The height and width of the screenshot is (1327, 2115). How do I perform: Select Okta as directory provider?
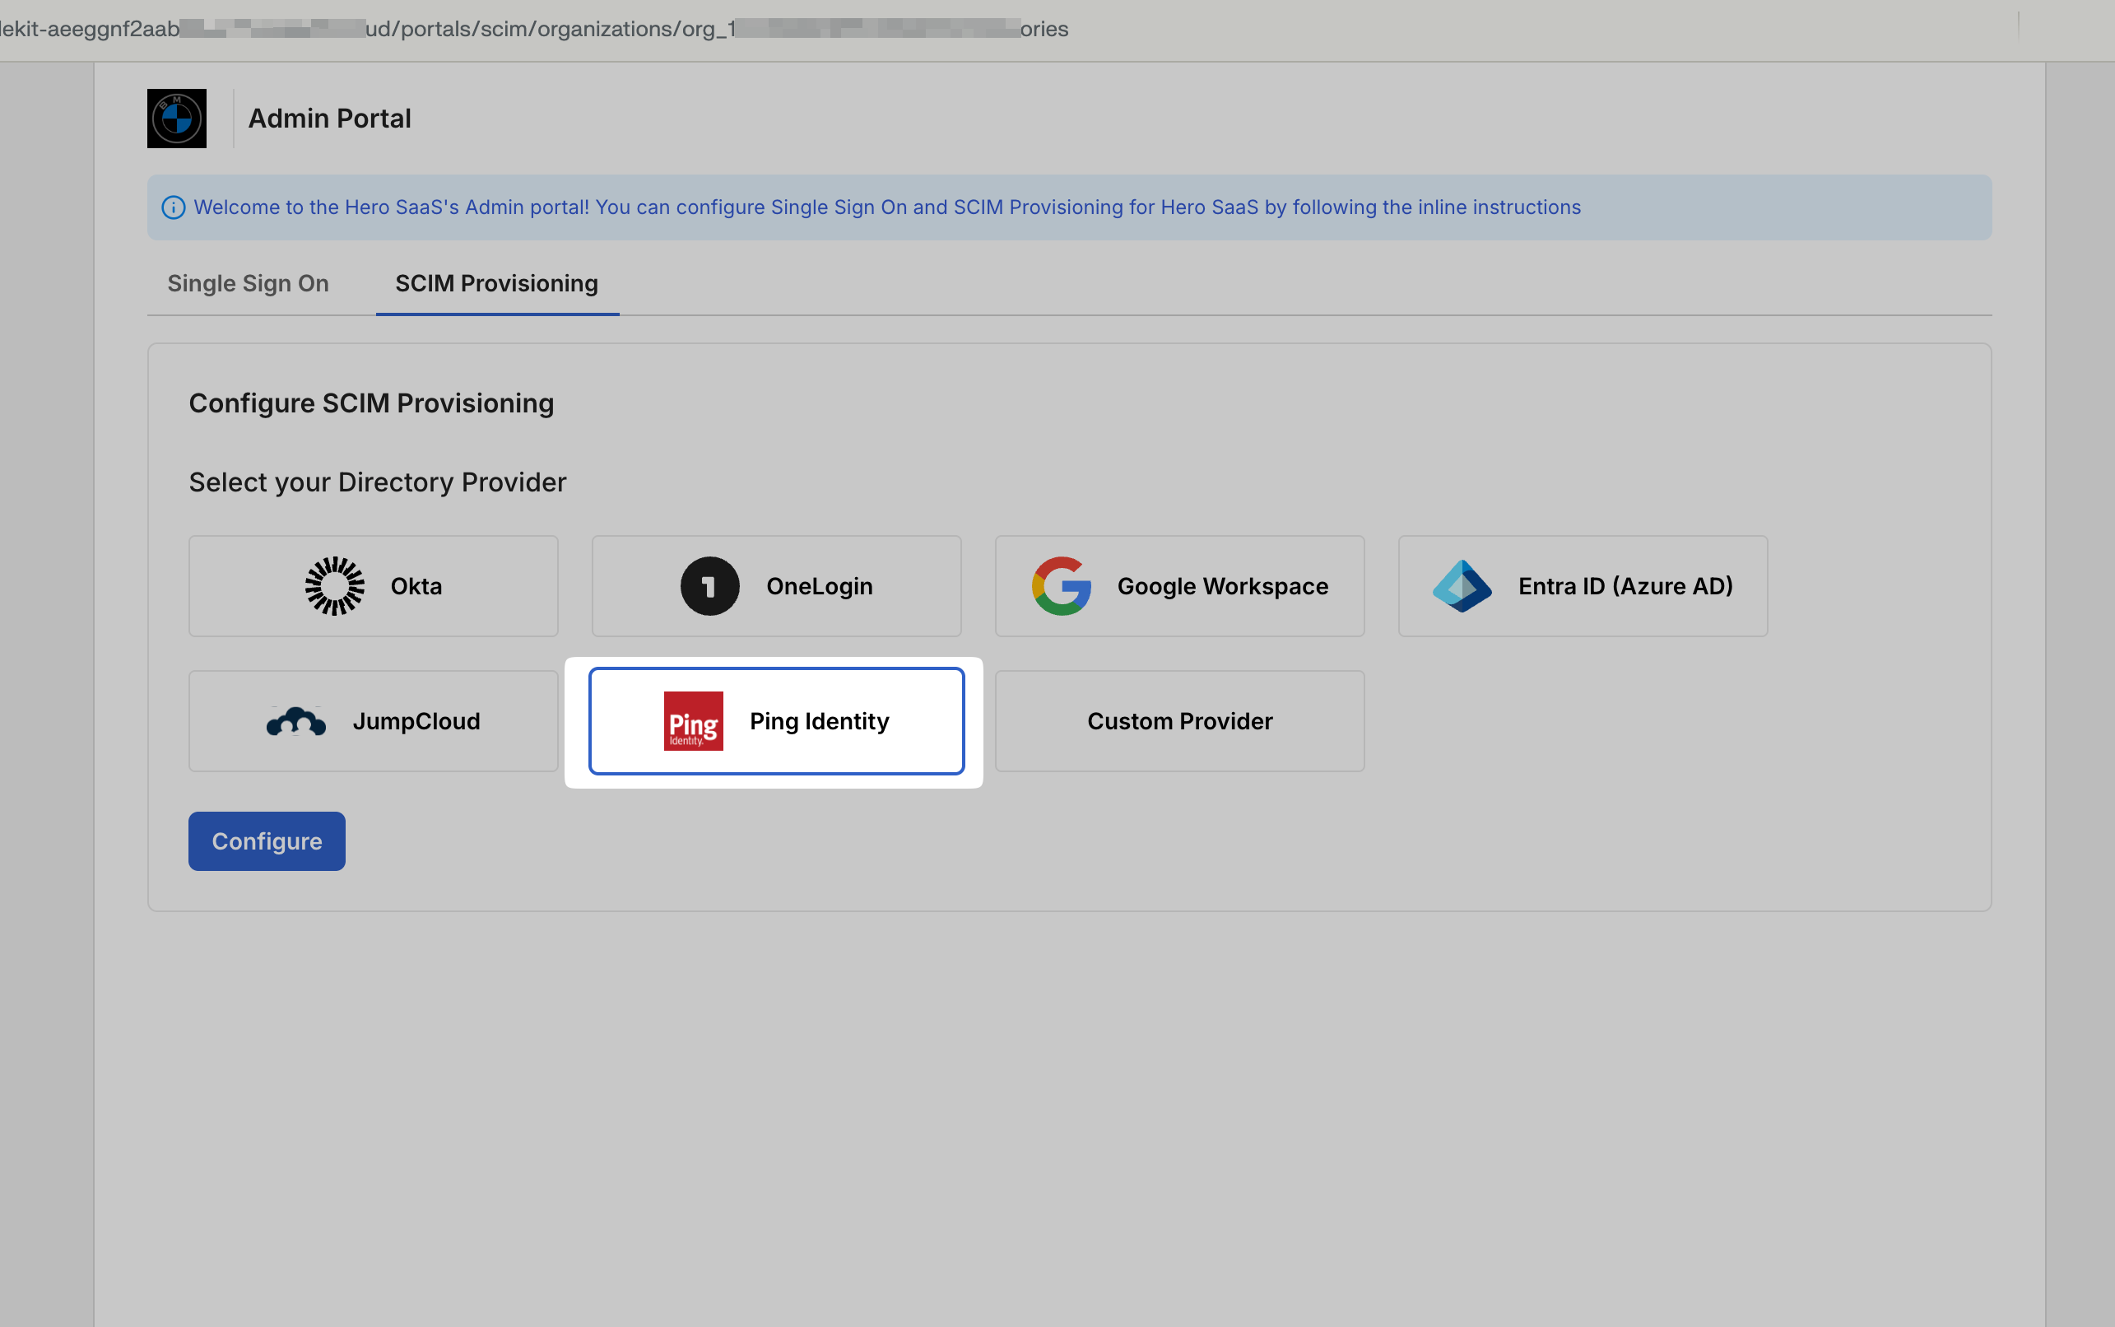(372, 585)
